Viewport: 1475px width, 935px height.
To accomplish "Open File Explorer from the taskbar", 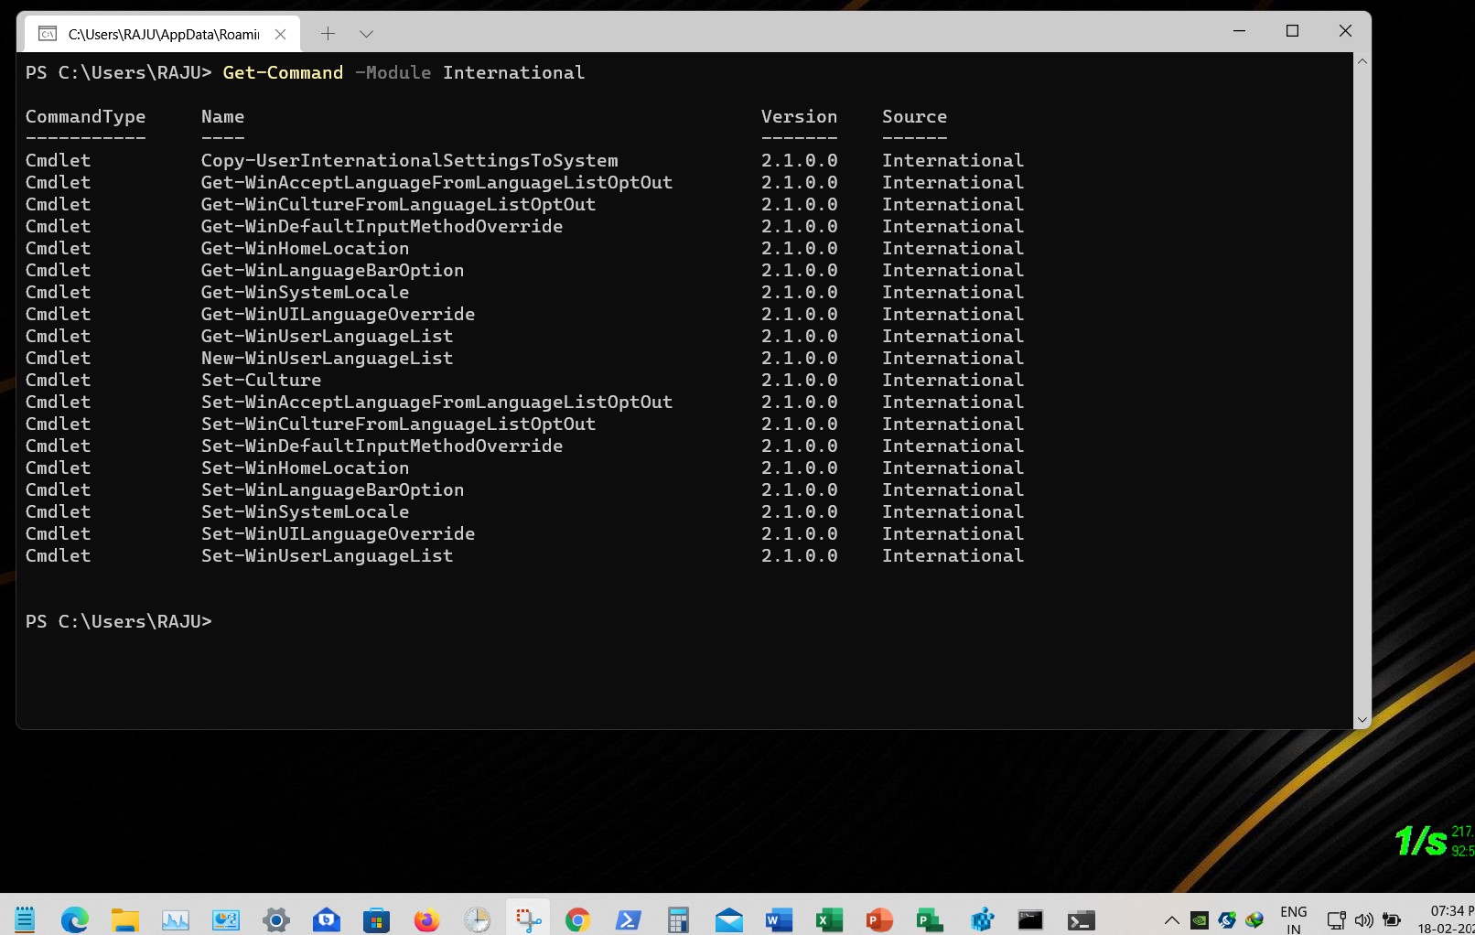I will point(125,919).
